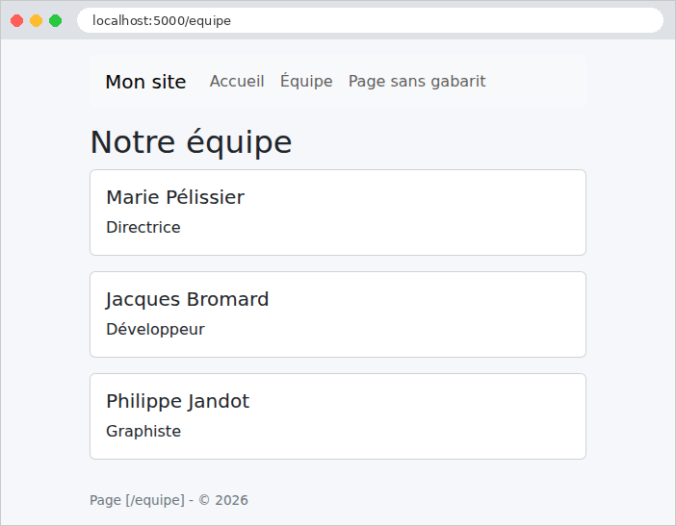Go to the Accueil page
The image size is (676, 526).
pyautogui.click(x=237, y=81)
